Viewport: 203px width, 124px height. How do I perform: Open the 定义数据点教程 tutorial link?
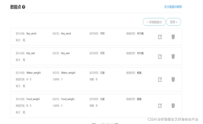173,7
